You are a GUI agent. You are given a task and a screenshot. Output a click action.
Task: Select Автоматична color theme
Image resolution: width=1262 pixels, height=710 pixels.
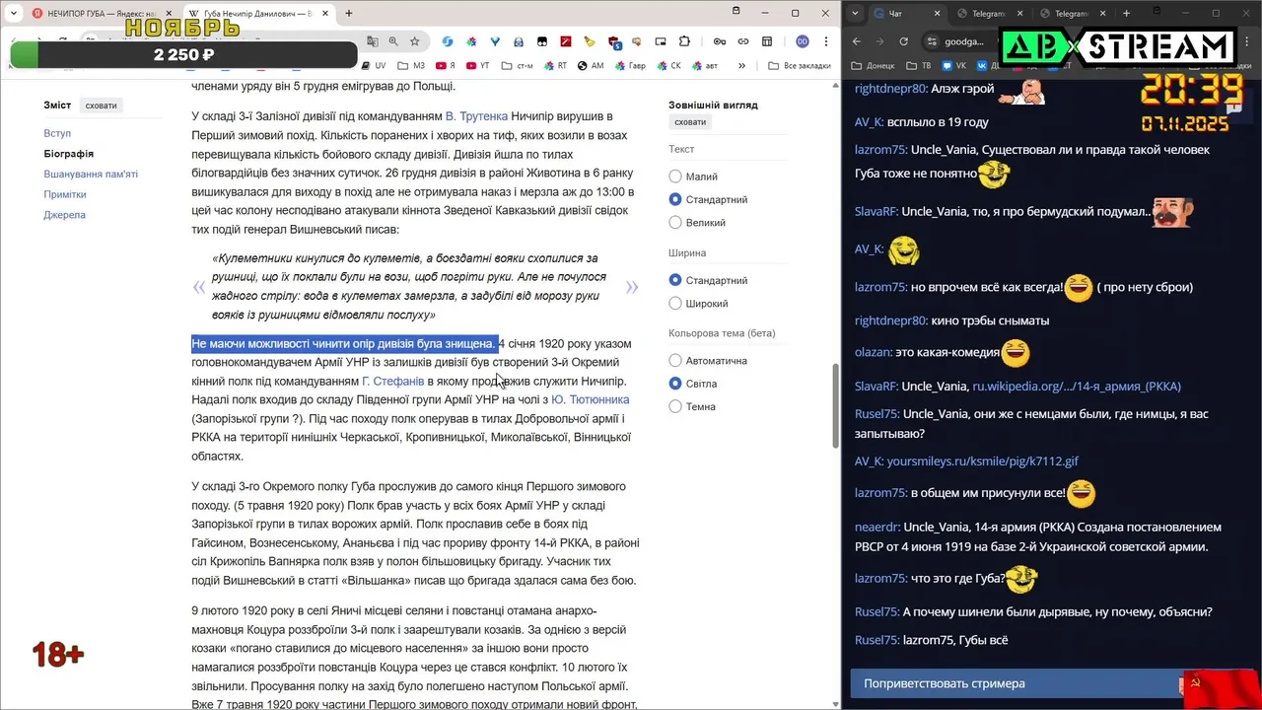[675, 361]
